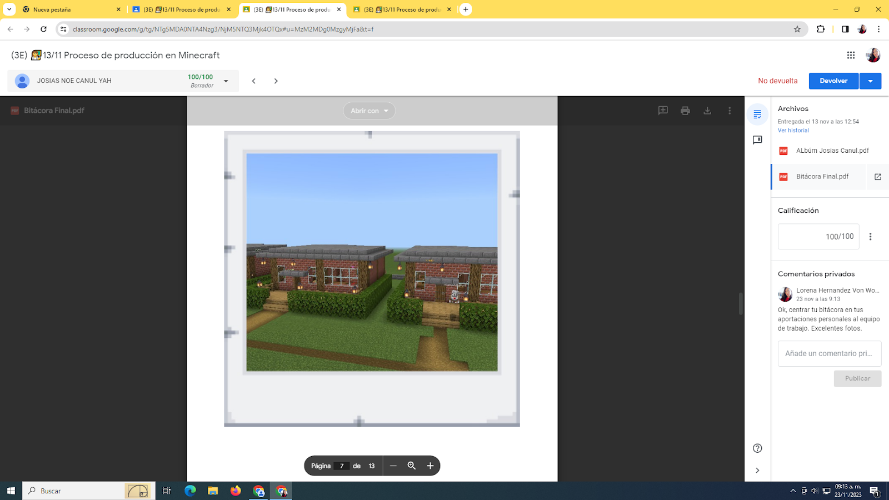Download the Bitácora Final PDF
Screen dimensions: 889x500
(x=707, y=111)
